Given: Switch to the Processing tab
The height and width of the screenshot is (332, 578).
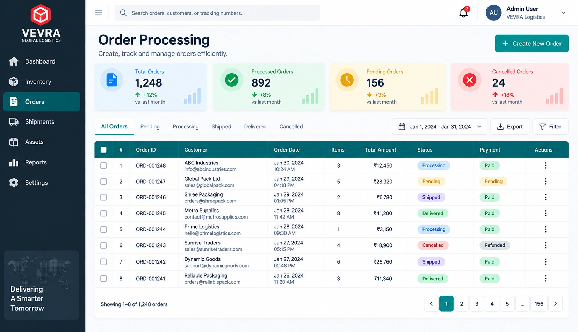Looking at the screenshot, I should [186, 127].
